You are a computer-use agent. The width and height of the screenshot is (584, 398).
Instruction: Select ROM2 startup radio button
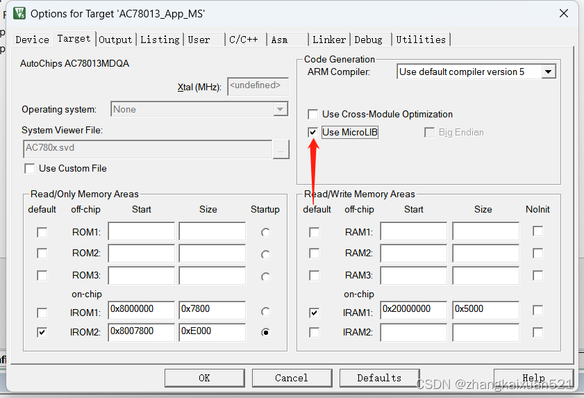coord(265,254)
